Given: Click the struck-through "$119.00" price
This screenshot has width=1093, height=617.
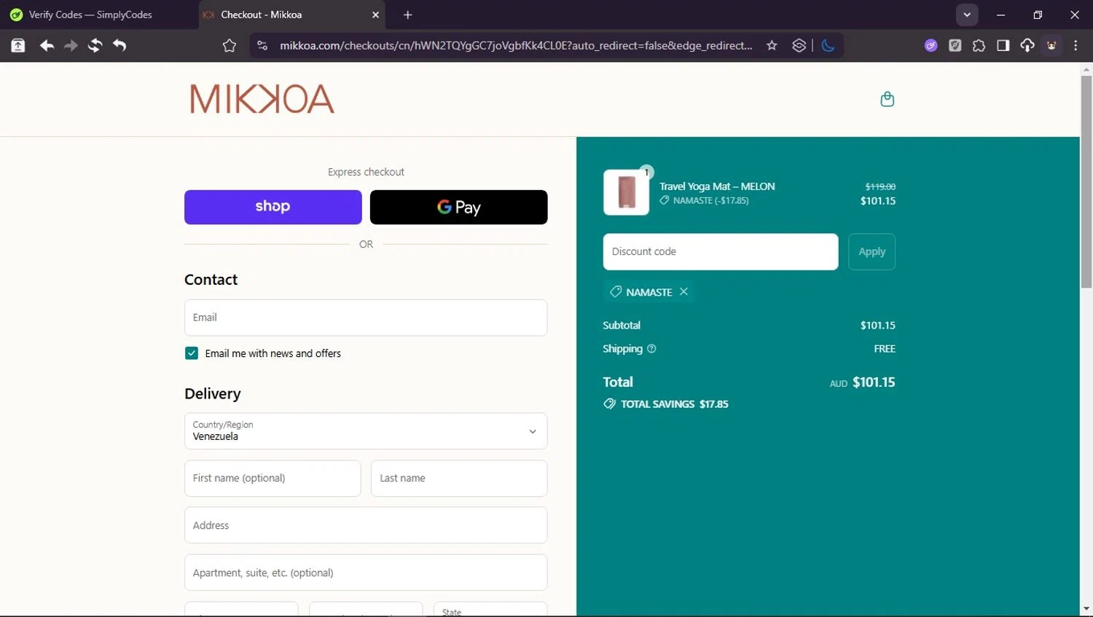Looking at the screenshot, I should pyautogui.click(x=880, y=186).
